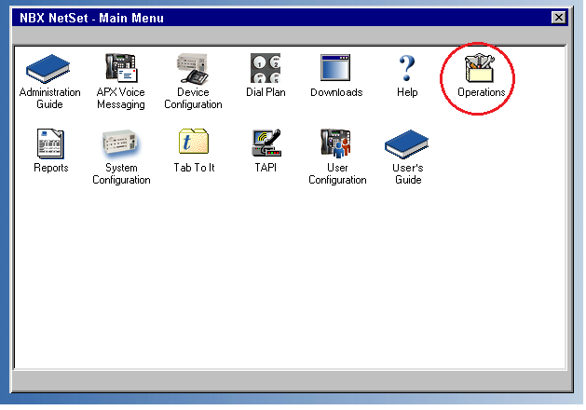Open the Device Configuration icon
Viewport: 586px width, 410px height.
(193, 69)
